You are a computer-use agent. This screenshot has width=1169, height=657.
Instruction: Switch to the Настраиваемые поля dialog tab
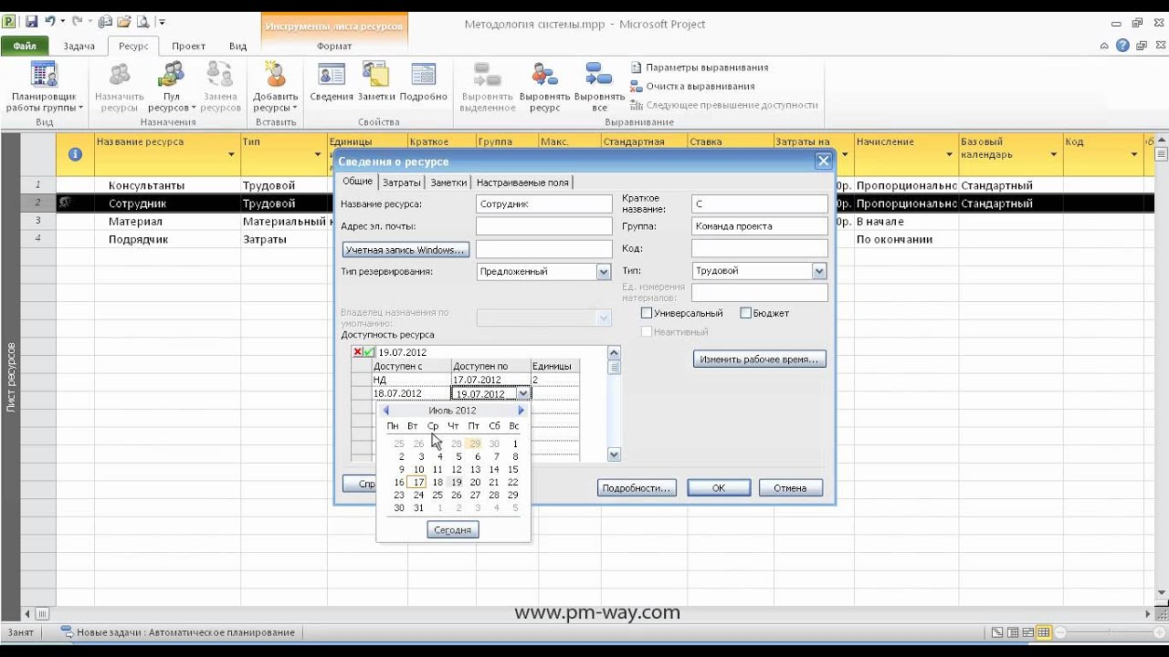coord(523,182)
